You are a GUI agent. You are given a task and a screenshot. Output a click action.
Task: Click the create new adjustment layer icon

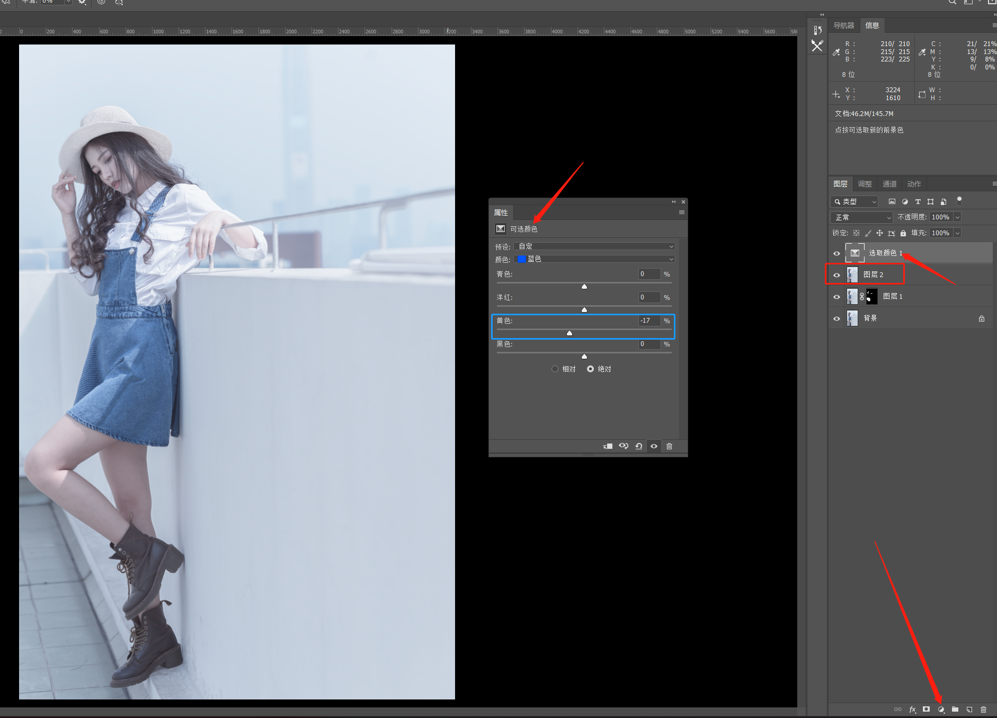pos(941,709)
